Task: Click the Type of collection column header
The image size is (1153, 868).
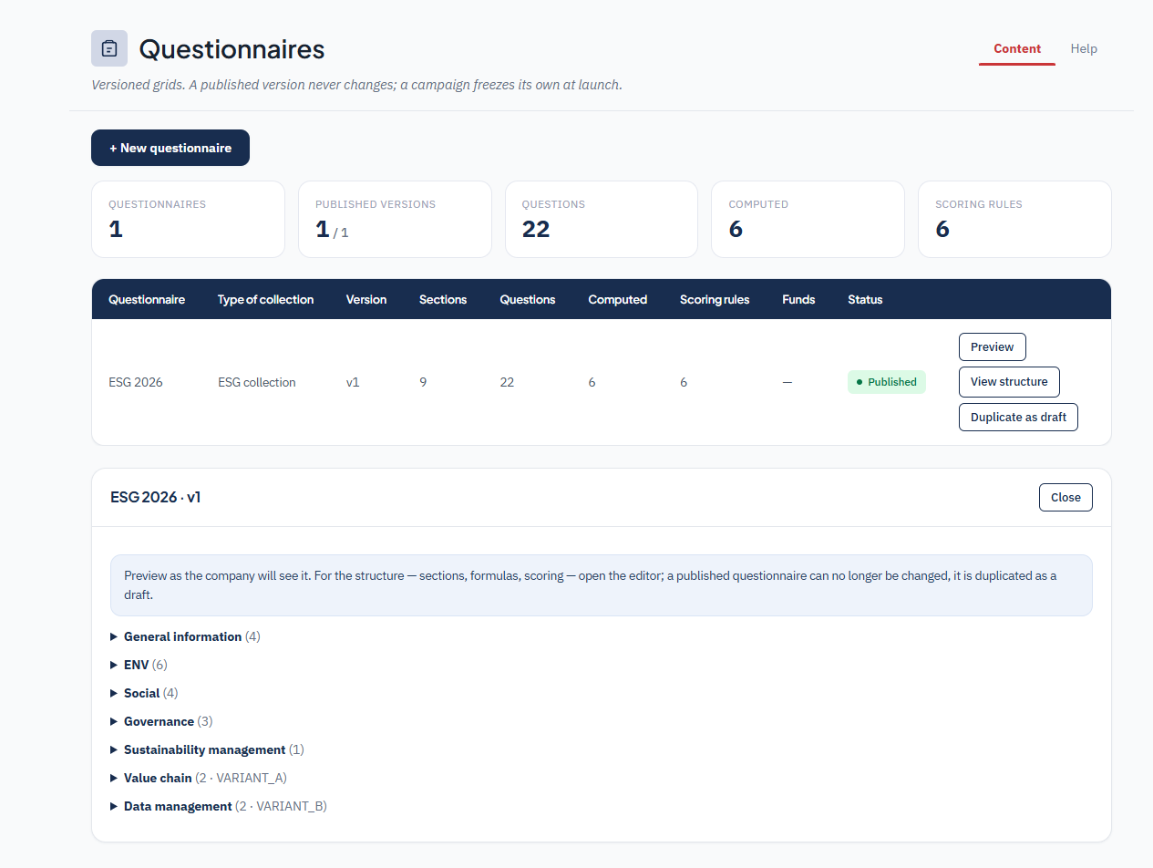Action: pyautogui.click(x=265, y=299)
